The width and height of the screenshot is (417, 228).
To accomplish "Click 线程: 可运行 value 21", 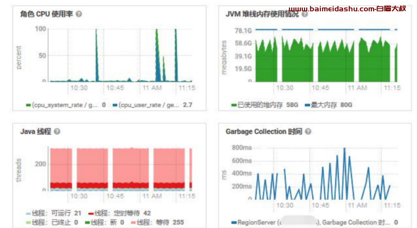I will [78, 213].
